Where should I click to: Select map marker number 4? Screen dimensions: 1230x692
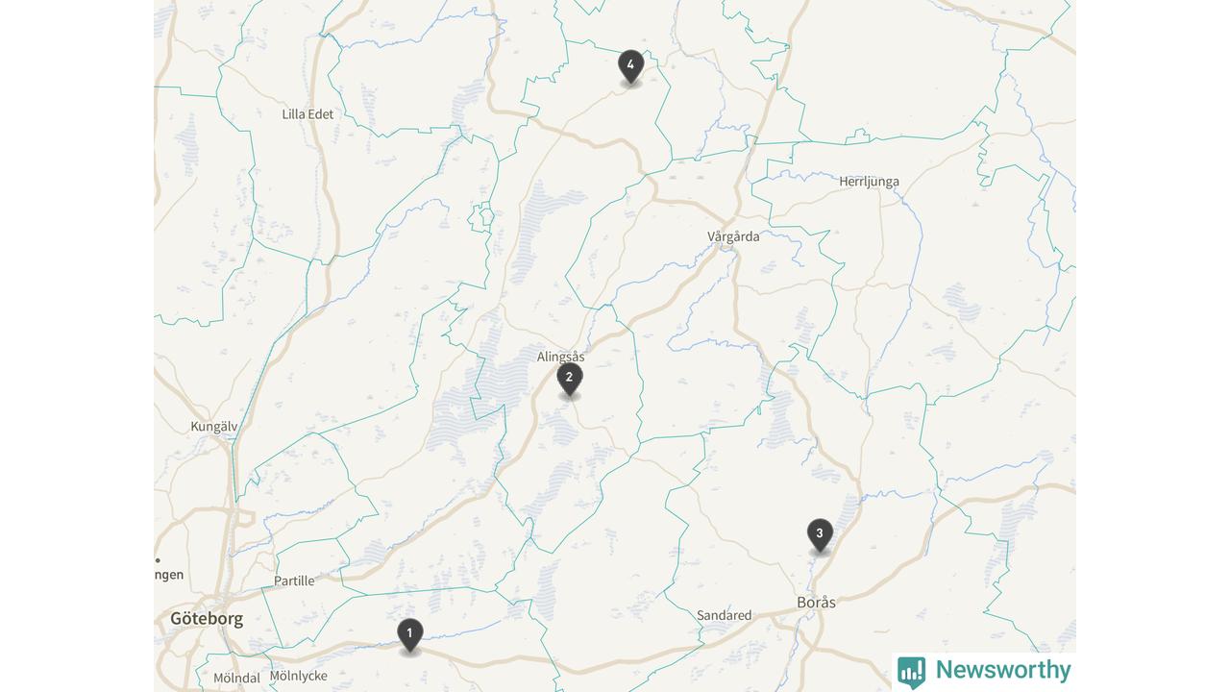click(630, 67)
